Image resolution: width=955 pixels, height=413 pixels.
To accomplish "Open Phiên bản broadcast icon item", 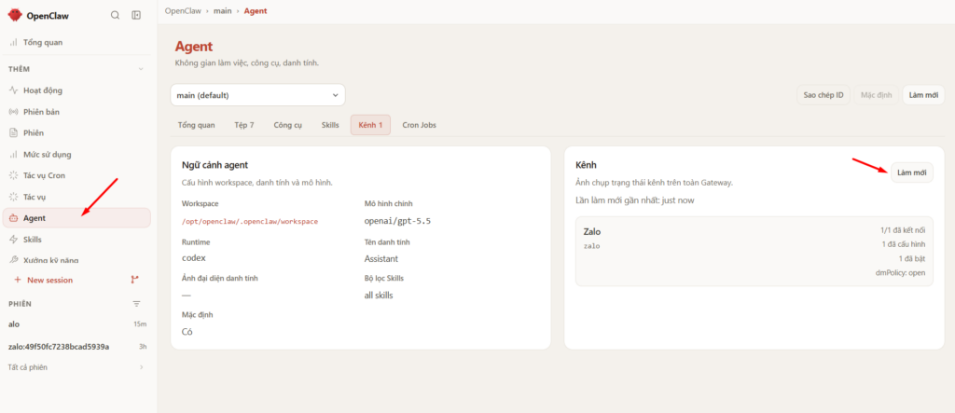I will click(x=14, y=112).
